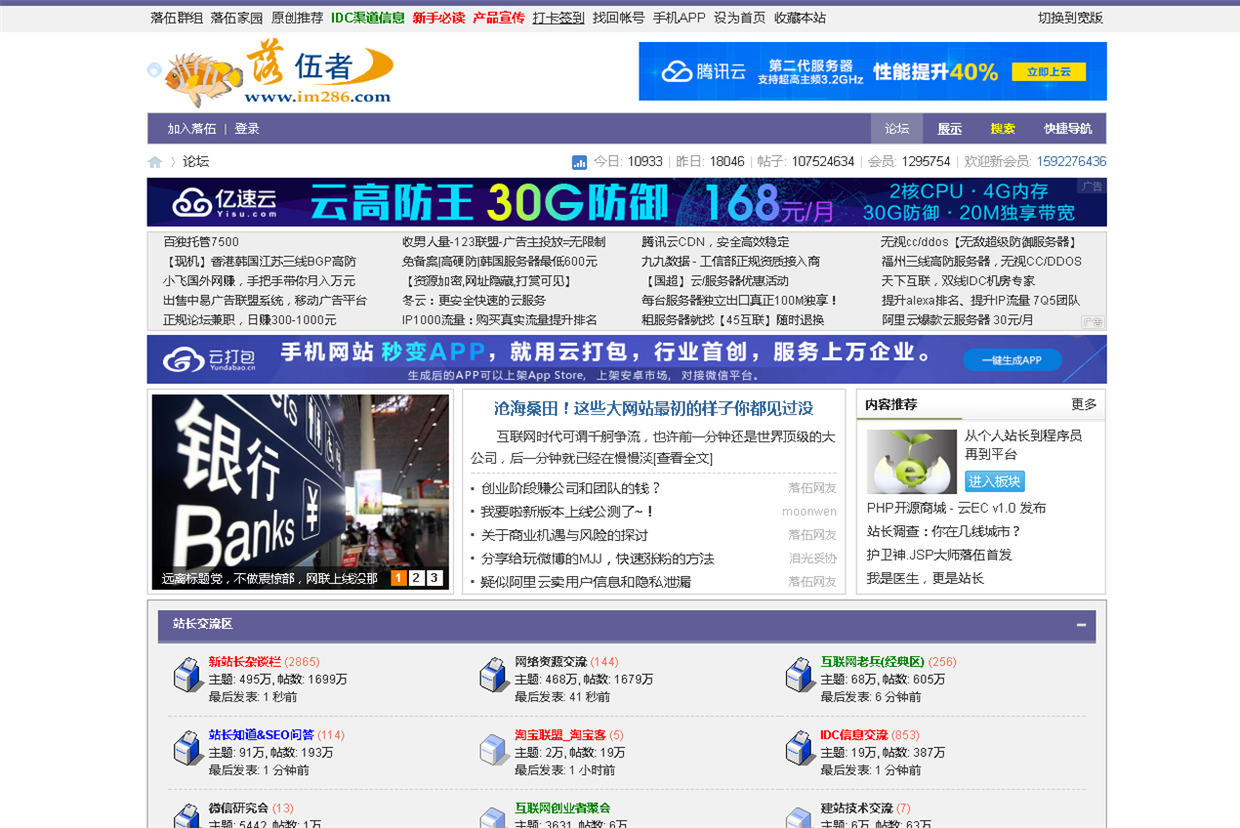Click the [查看全文] read-more link
This screenshot has width=1240, height=828.
pyautogui.click(x=683, y=458)
